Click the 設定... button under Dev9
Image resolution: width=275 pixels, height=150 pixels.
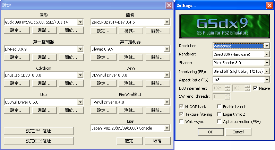pyautogui.click(x=103, y=83)
